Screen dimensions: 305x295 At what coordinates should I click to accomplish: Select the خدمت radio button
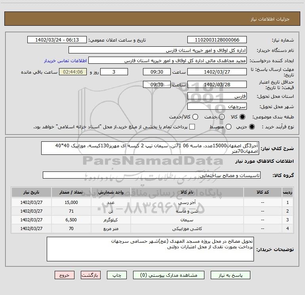[x=222, y=117]
